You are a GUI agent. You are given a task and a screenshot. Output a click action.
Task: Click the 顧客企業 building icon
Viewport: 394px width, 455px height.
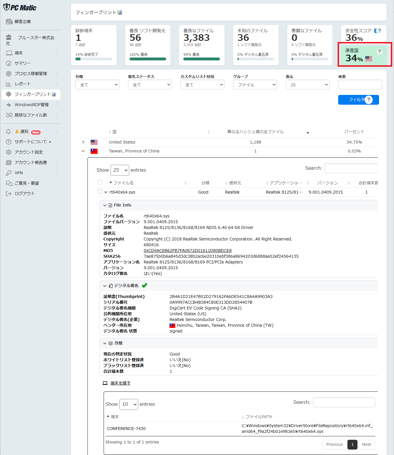pos(9,22)
